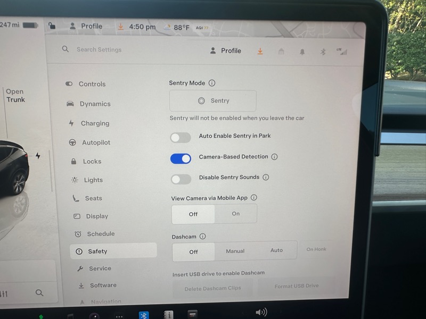Tap Open Trunk on the car view
The width and height of the screenshot is (426, 319).
15,96
